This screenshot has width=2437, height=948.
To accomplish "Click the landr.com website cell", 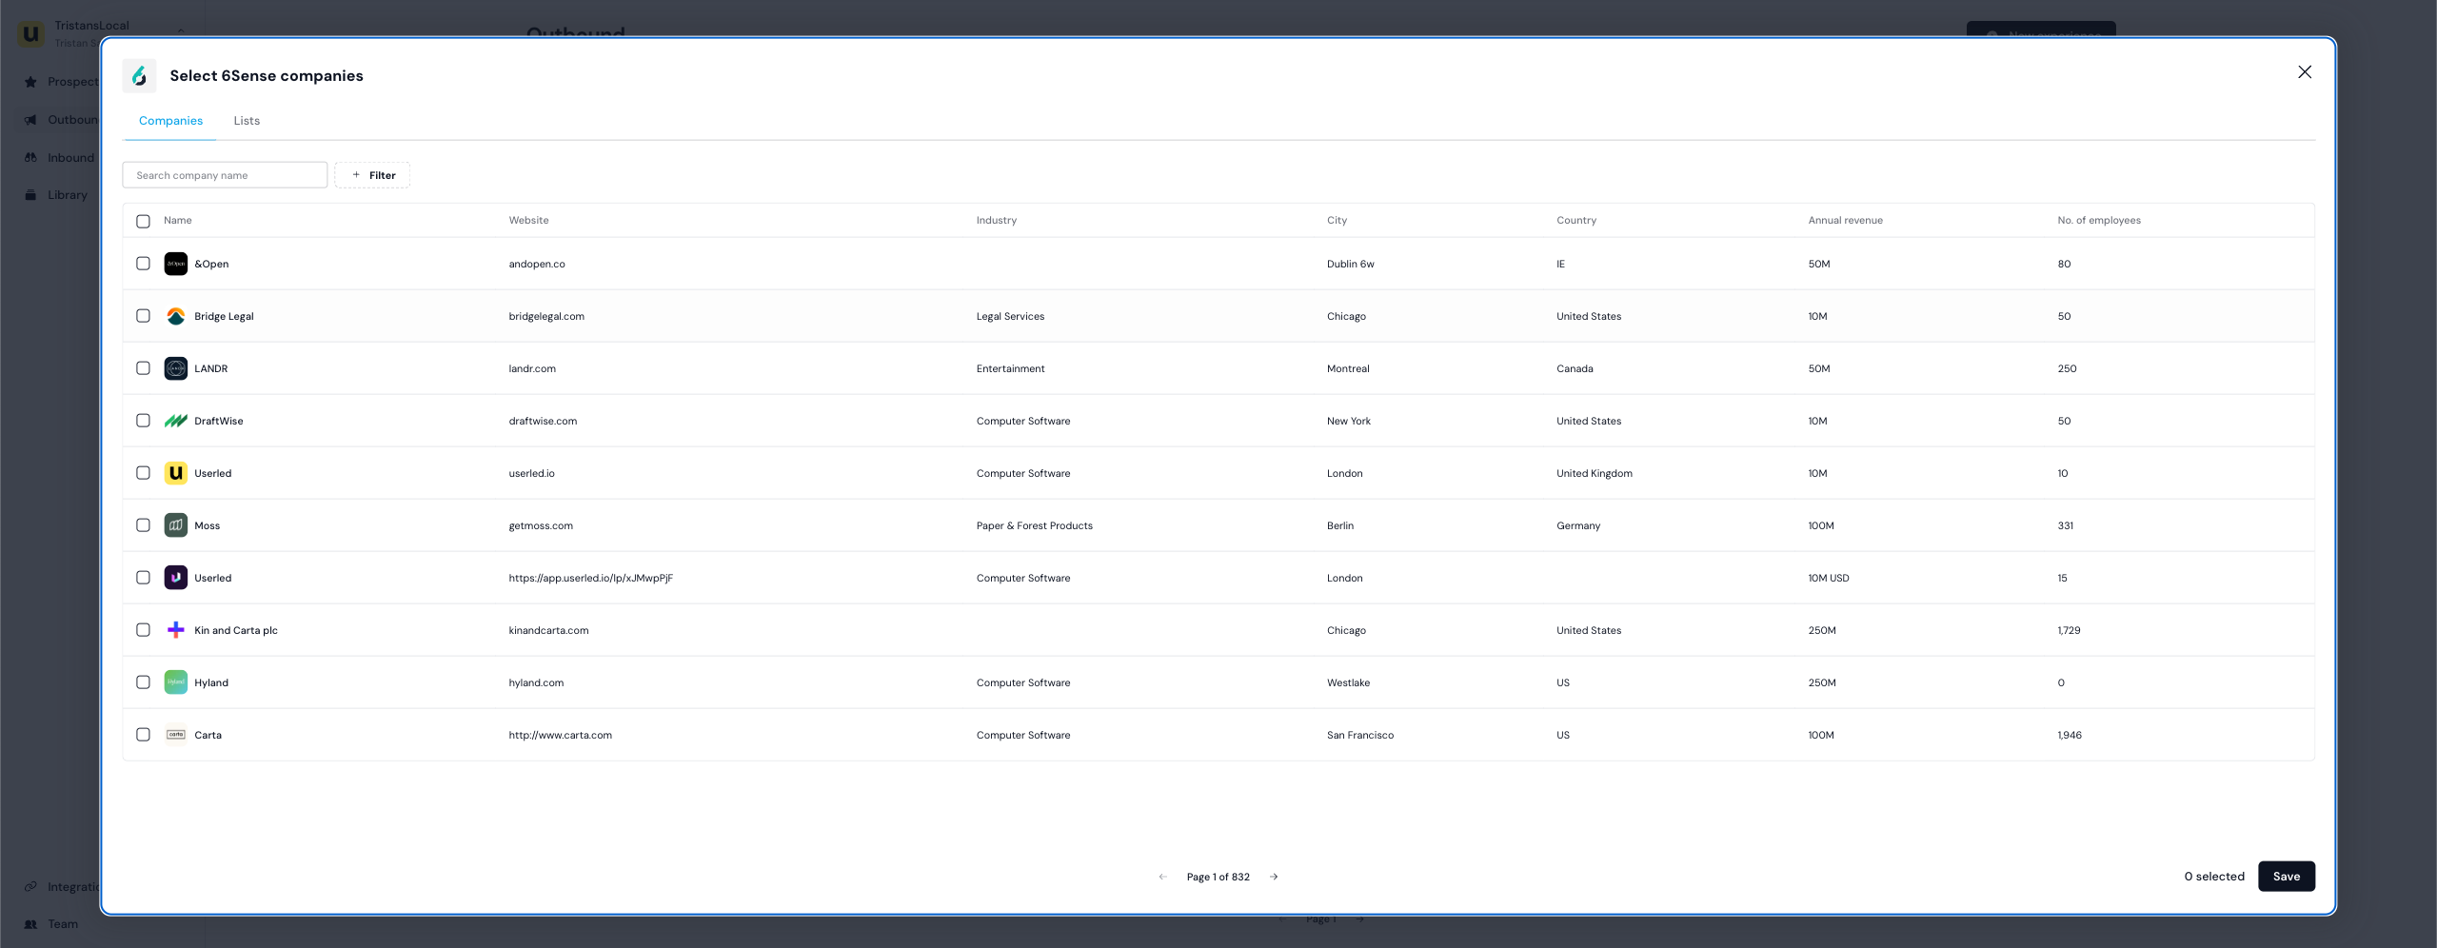I will (x=532, y=369).
